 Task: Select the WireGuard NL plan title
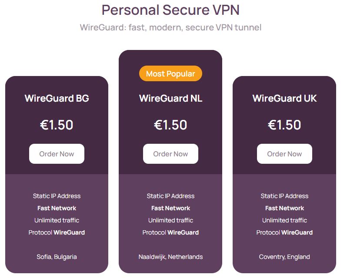[170, 98]
